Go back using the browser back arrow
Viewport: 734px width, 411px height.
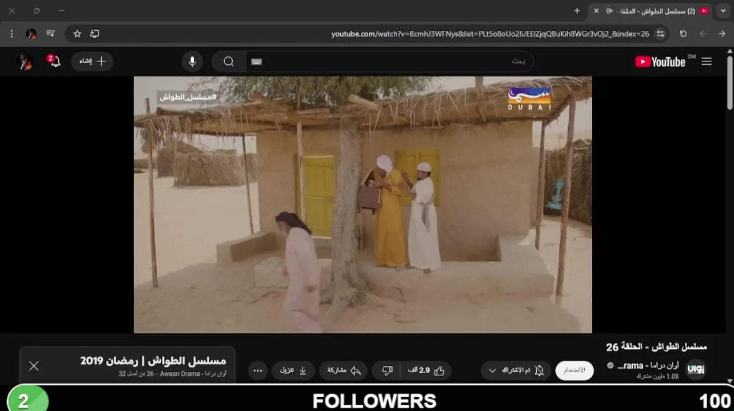coord(722,34)
